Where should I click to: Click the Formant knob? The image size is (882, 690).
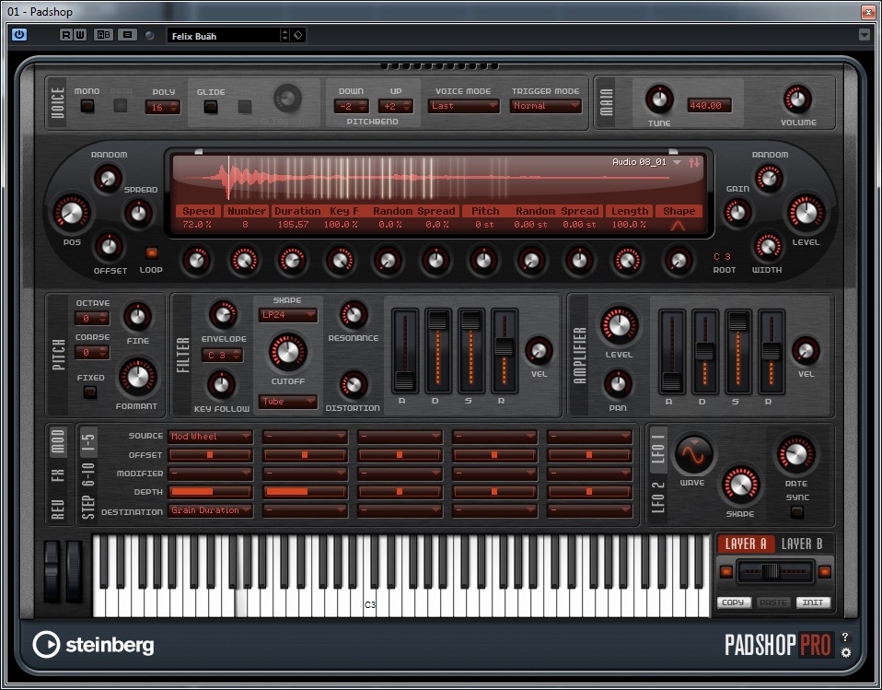click(x=136, y=378)
